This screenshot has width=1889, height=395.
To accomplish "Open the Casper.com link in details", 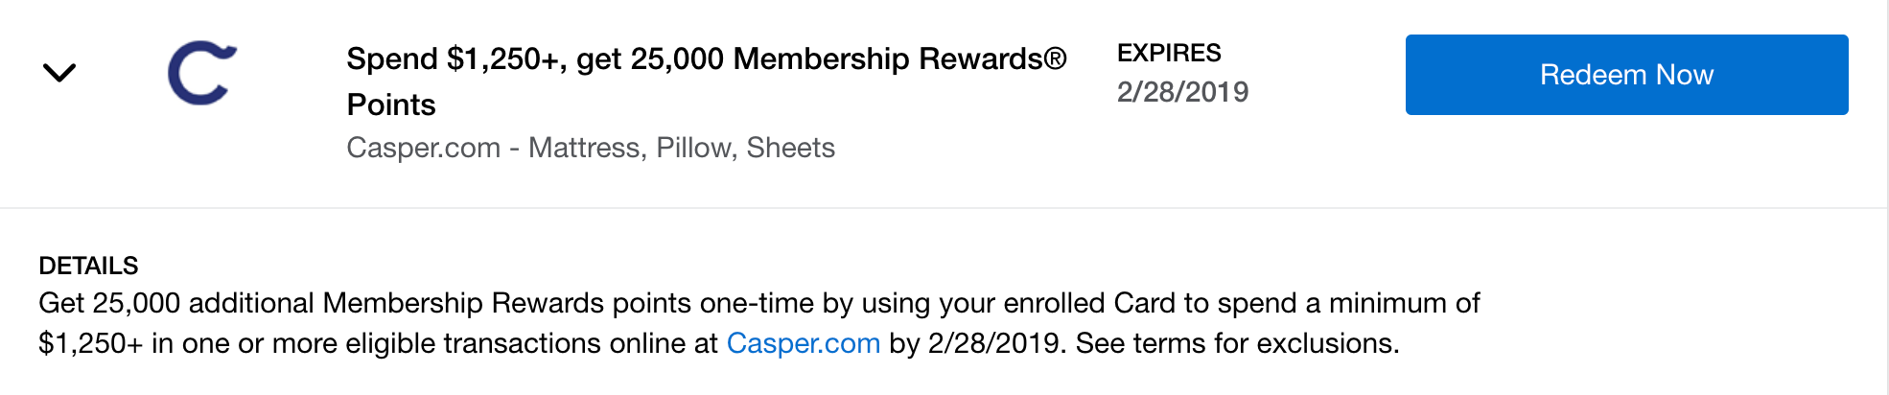I will coord(803,343).
